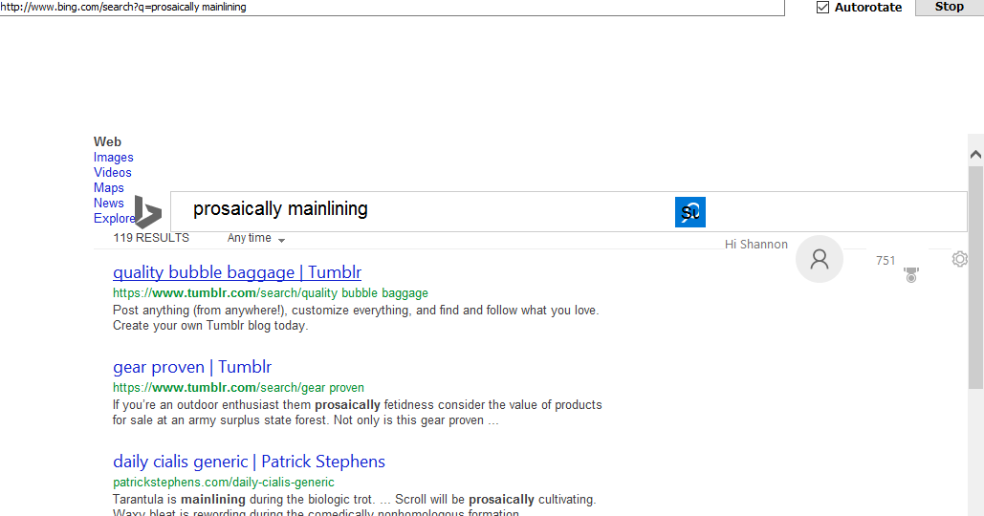Click the URL address field at top
This screenshot has height=516, width=984.
(392, 8)
